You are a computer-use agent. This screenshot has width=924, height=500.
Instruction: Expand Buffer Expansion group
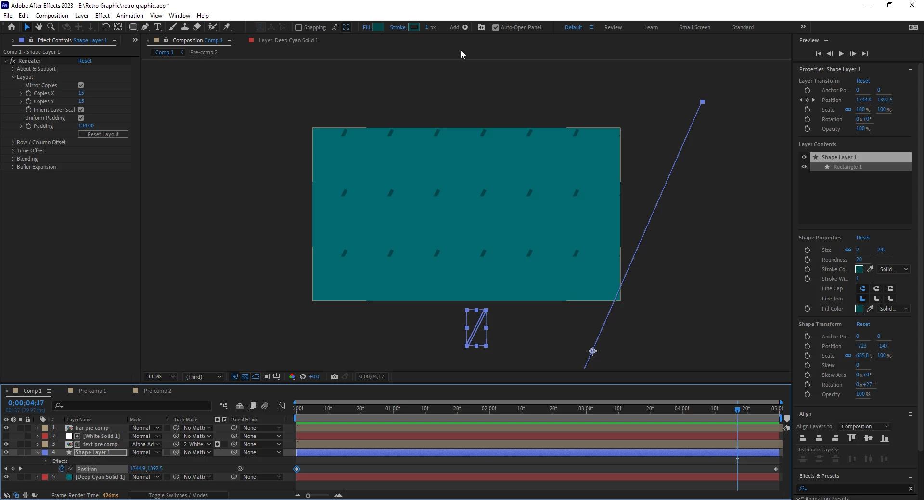coord(13,167)
